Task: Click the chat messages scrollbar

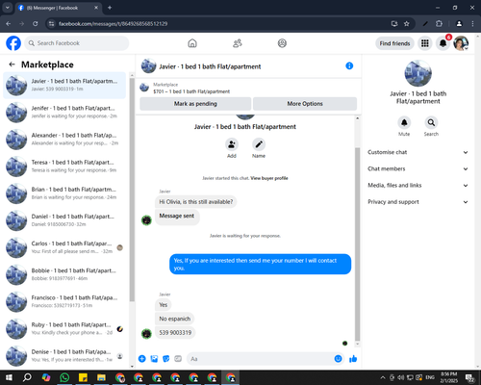Action: (357, 244)
